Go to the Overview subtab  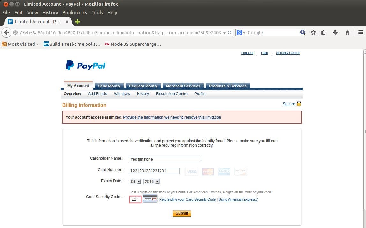click(72, 94)
